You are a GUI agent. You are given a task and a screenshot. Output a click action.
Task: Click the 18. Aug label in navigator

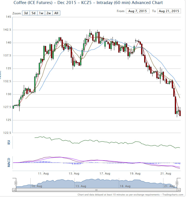pyautogui.click(x=125, y=186)
